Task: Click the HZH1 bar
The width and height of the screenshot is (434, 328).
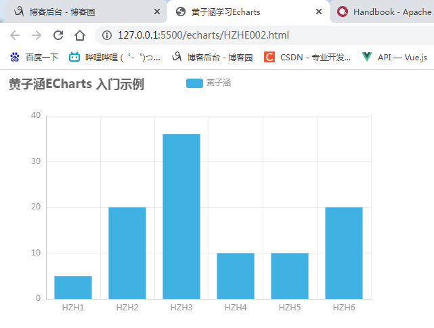Action: pyautogui.click(x=73, y=287)
